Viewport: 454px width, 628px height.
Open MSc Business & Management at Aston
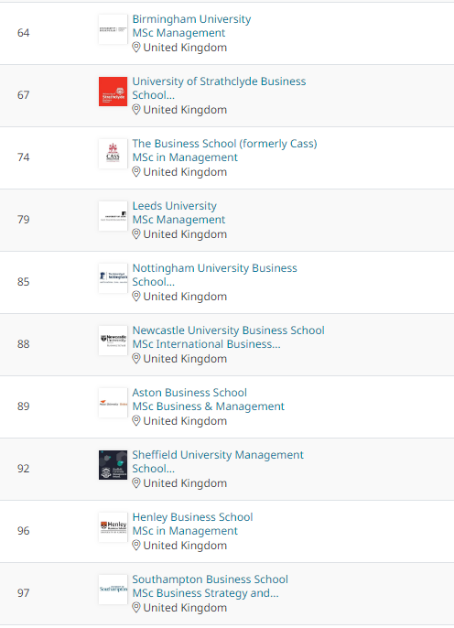pos(208,406)
